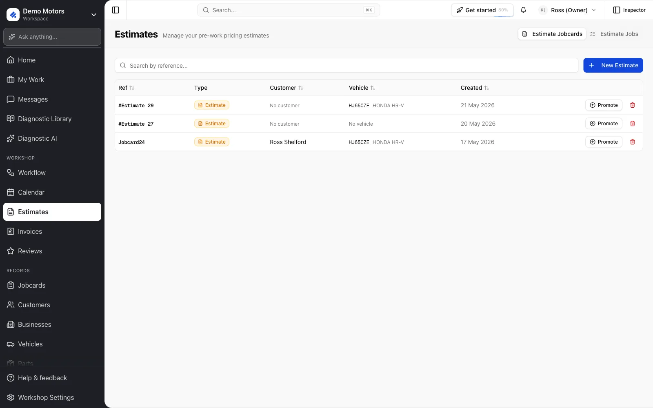
Task: Open My Work in sidebar
Action: (x=52, y=80)
